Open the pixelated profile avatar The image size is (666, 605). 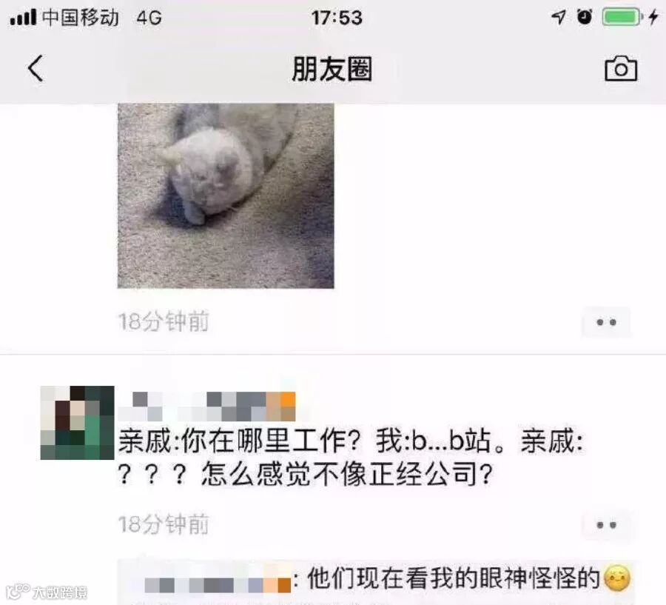click(77, 423)
